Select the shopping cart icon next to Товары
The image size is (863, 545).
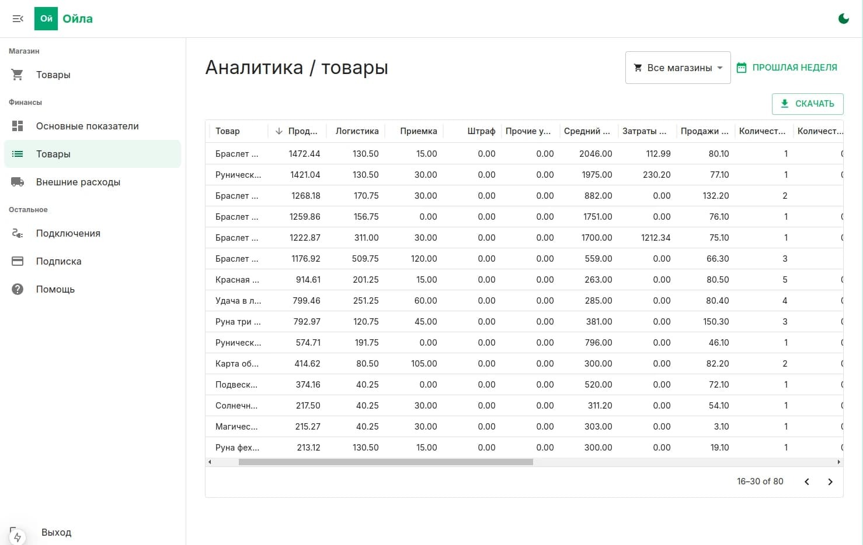[x=17, y=75]
